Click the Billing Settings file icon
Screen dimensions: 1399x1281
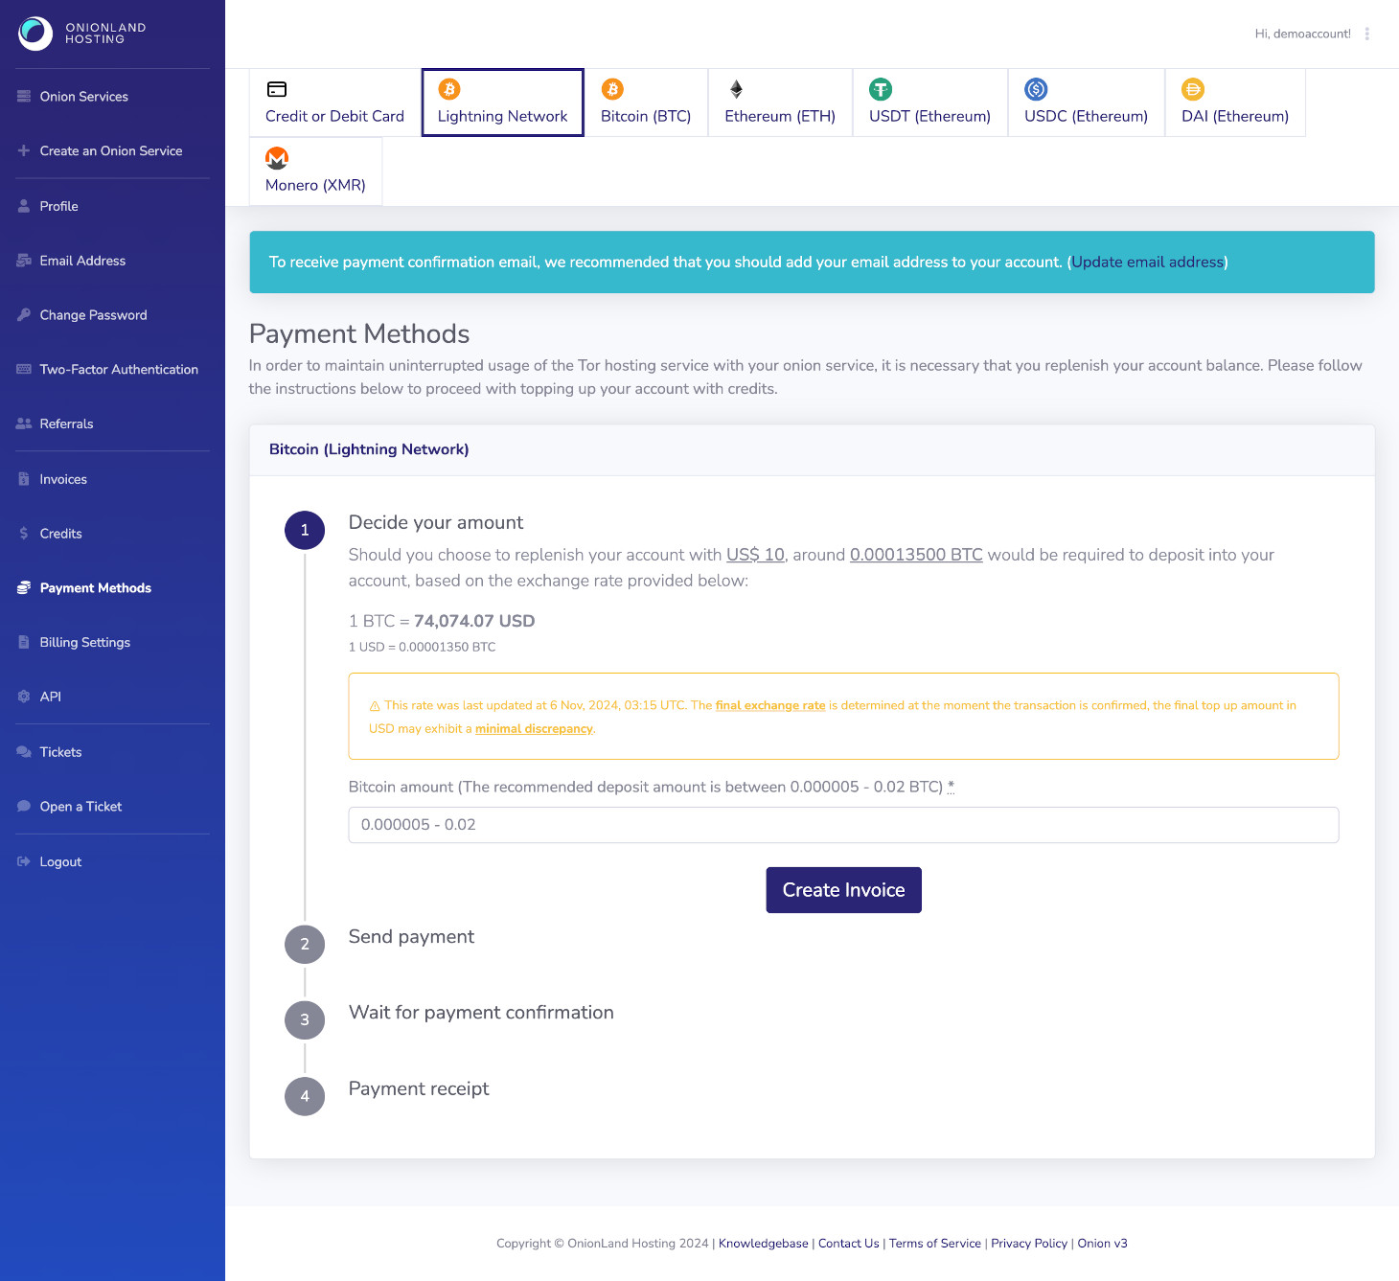24,643
